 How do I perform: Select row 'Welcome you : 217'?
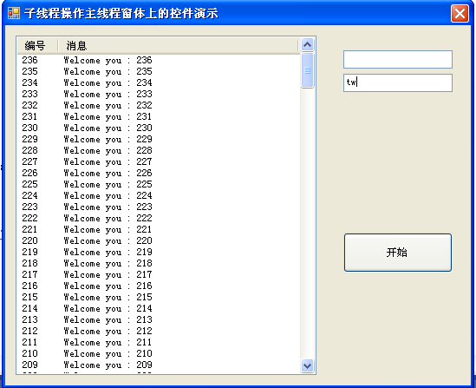(x=159, y=274)
